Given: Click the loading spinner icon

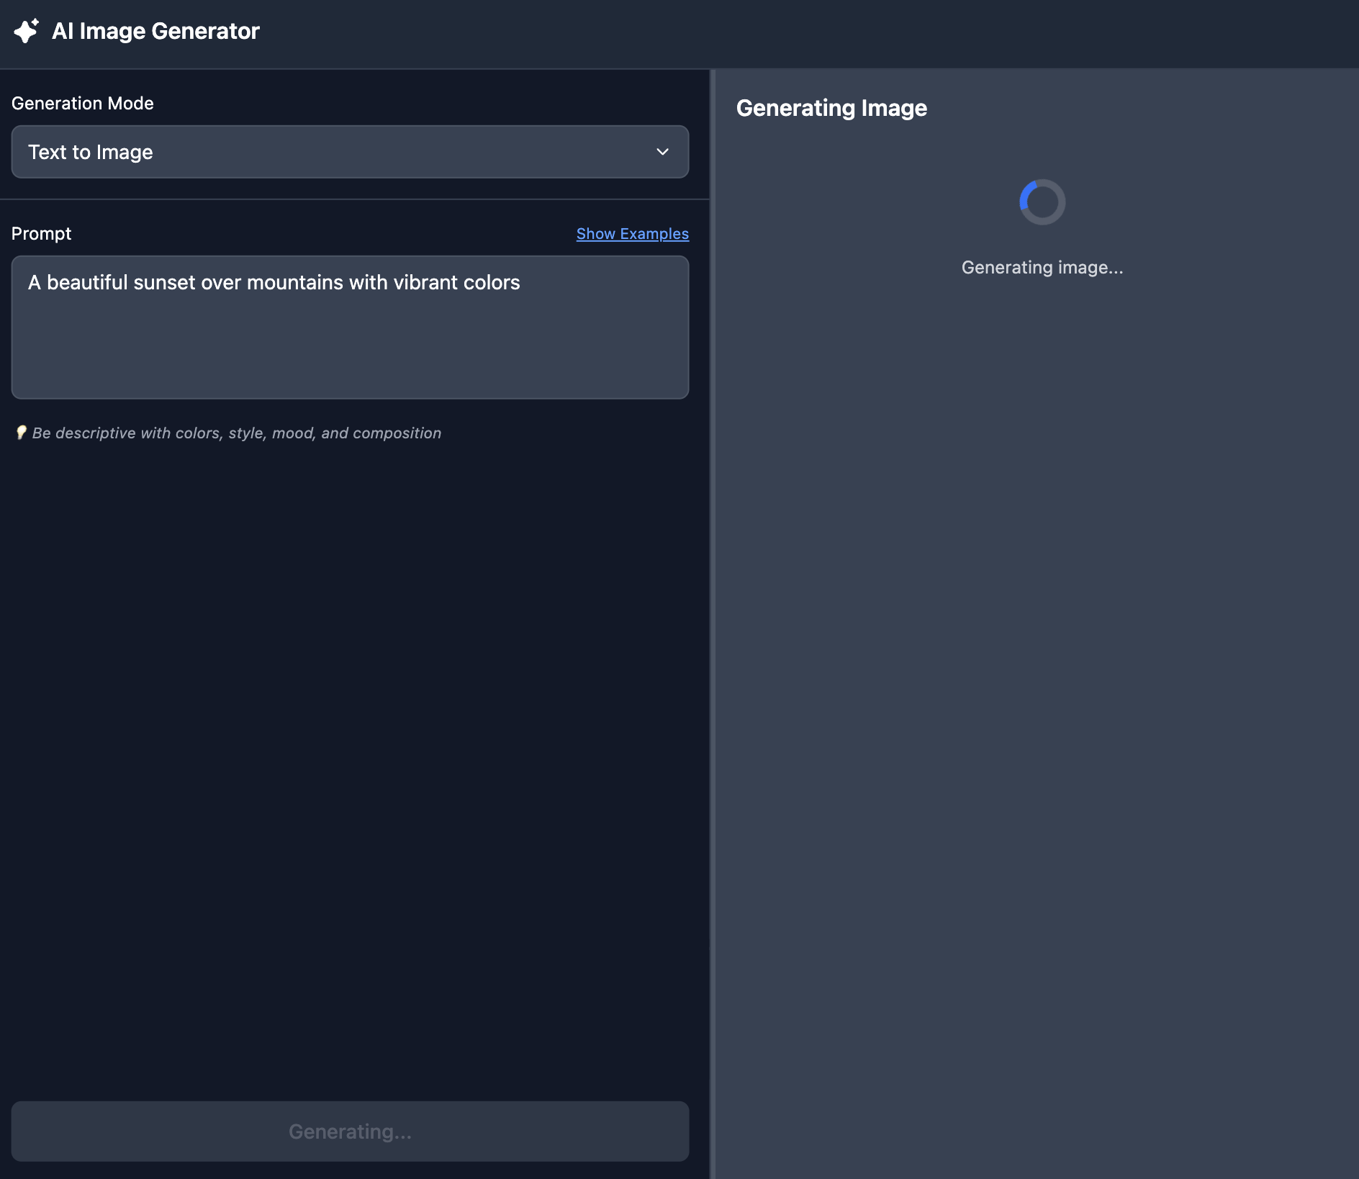Looking at the screenshot, I should 1042,202.
